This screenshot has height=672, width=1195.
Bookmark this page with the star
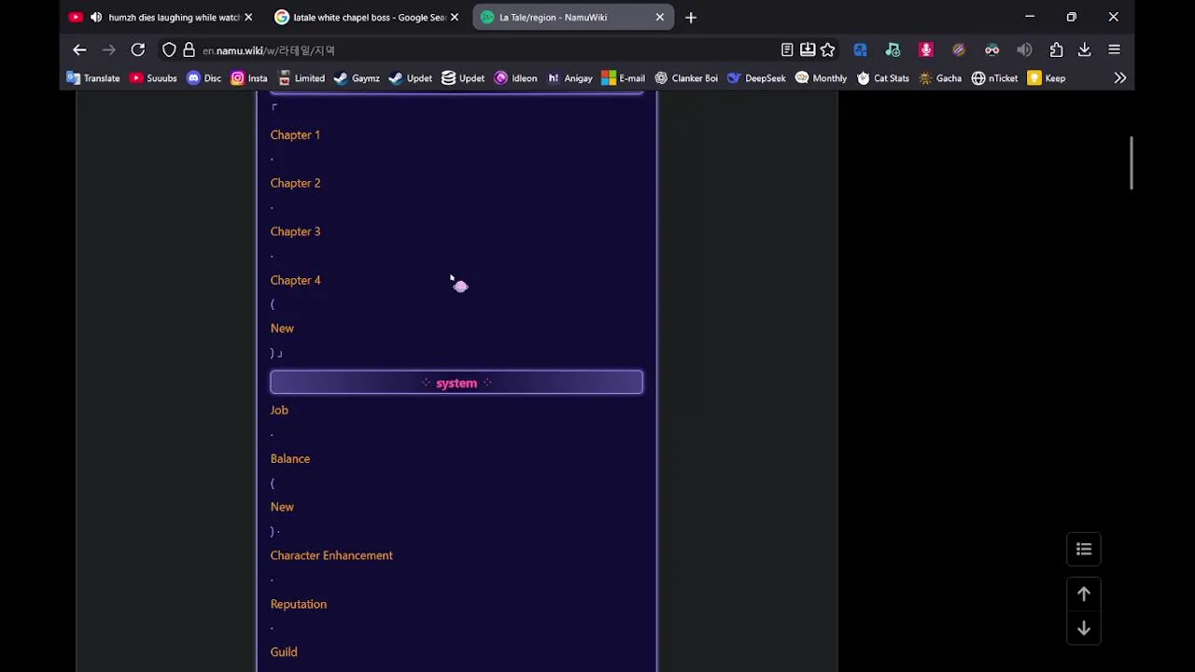tap(827, 49)
